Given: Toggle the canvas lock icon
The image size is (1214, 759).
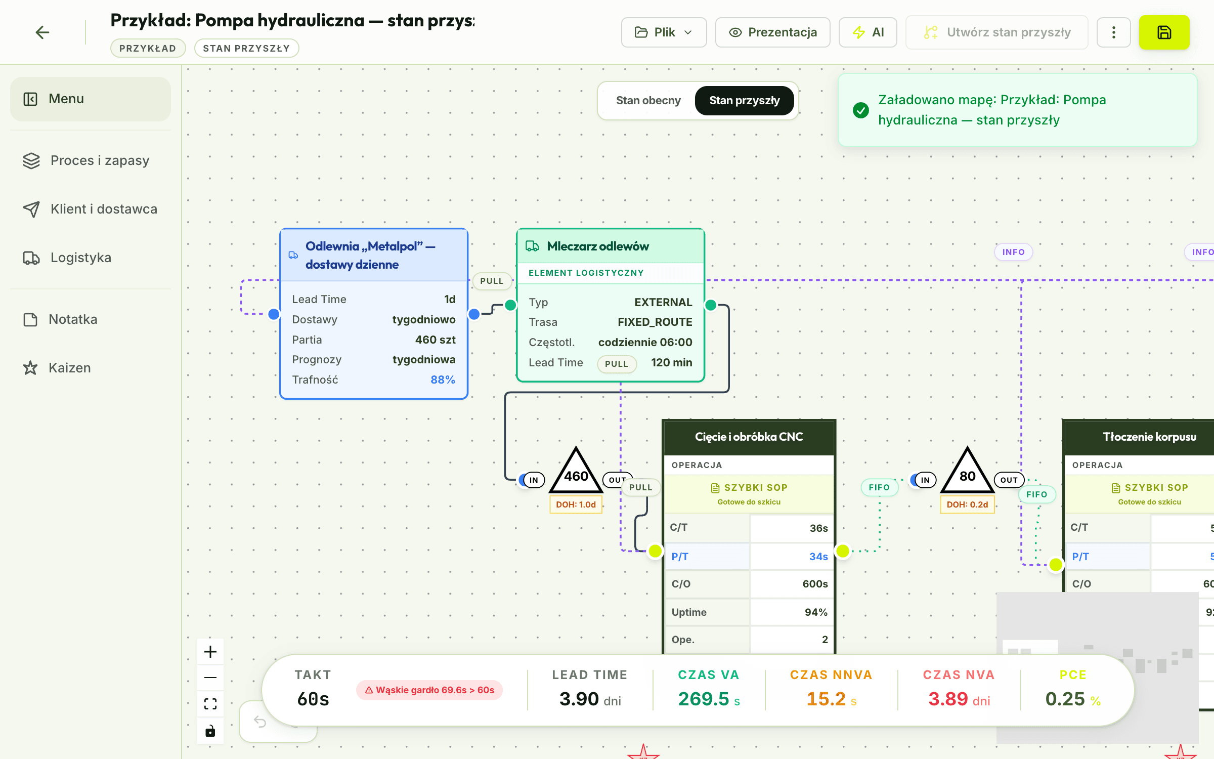Looking at the screenshot, I should pyautogui.click(x=210, y=731).
